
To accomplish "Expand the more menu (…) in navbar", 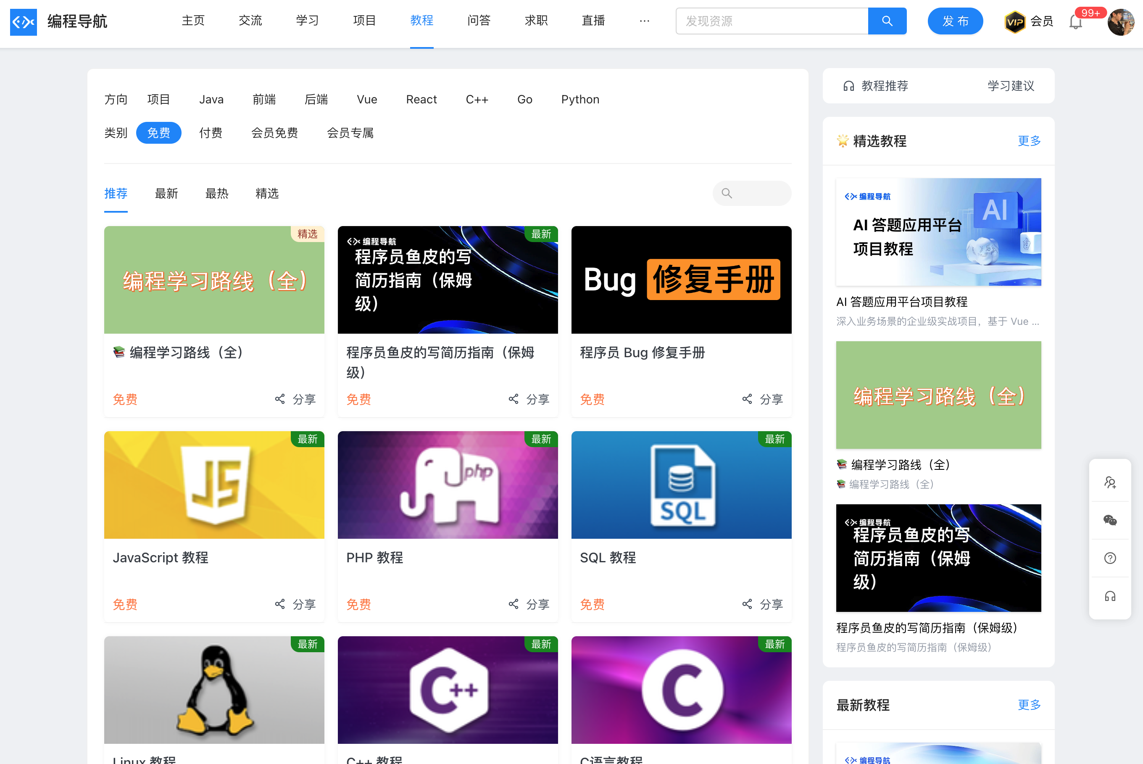I will (x=644, y=21).
